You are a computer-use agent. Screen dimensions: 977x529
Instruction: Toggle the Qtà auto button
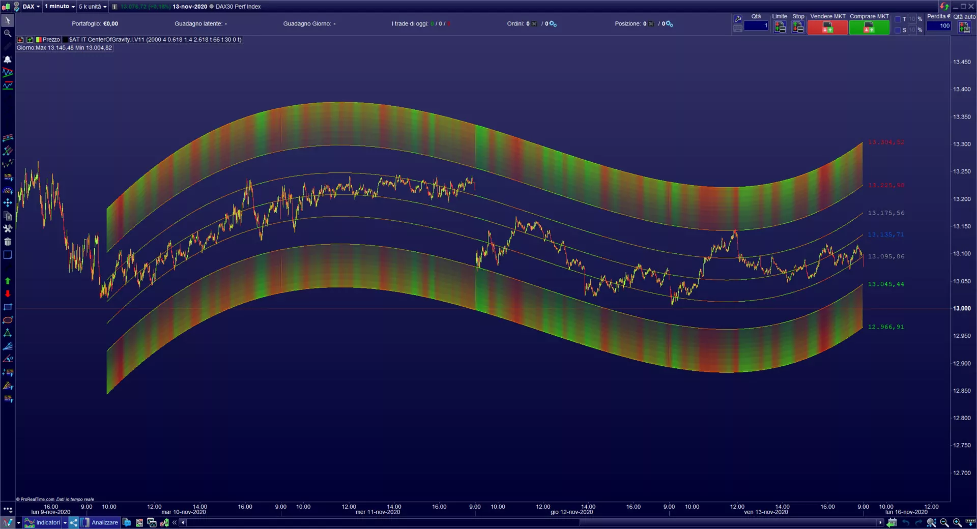(964, 27)
